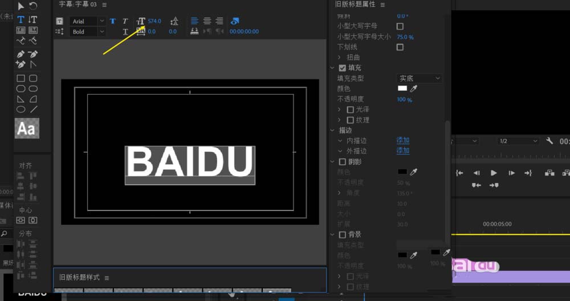
Task: Open the 1/2 playback resolution dropdown
Action: [518, 141]
